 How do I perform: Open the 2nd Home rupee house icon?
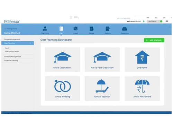point(142,57)
